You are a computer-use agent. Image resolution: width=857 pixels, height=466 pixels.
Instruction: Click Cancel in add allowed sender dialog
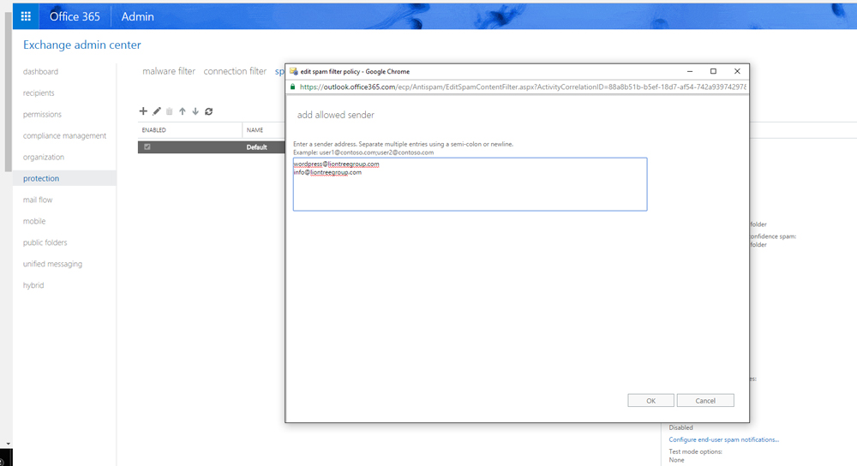point(705,400)
